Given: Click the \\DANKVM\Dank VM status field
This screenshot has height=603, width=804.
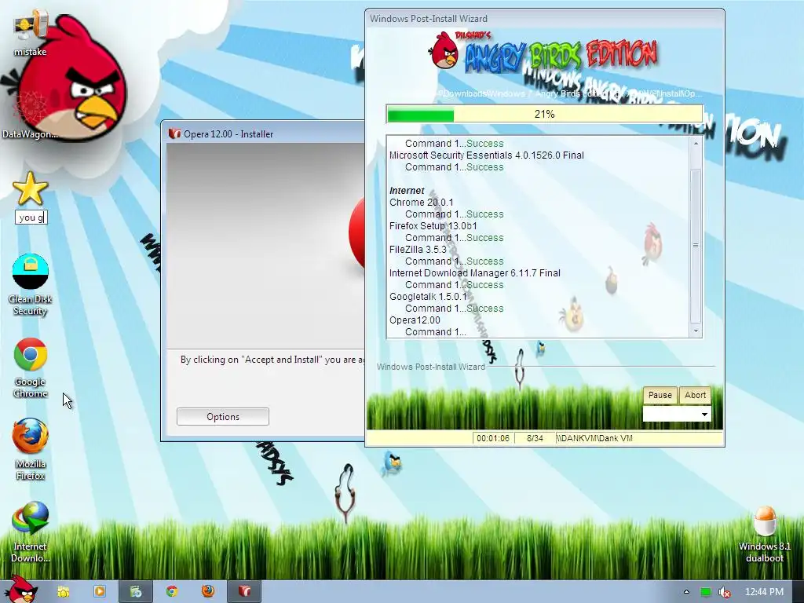Looking at the screenshot, I should 639,438.
